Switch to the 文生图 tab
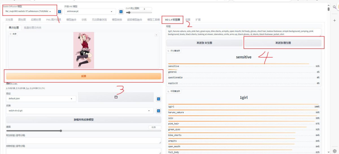The image size is (339, 154). [x=9, y=20]
